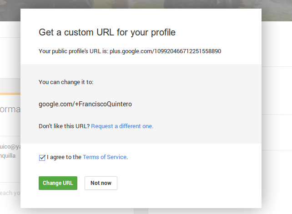Click the cut-off "each yo" text at bottom left
Image resolution: width=292 pixels, height=214 pixels.
click(x=10, y=193)
